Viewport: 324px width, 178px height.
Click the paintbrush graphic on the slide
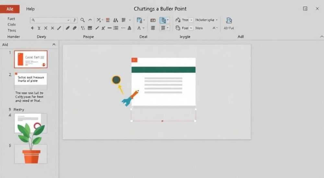130,98
